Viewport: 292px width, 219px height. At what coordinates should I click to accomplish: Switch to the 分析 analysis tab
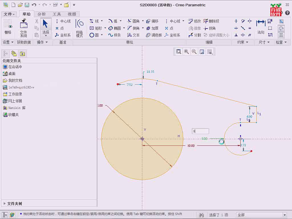41,14
